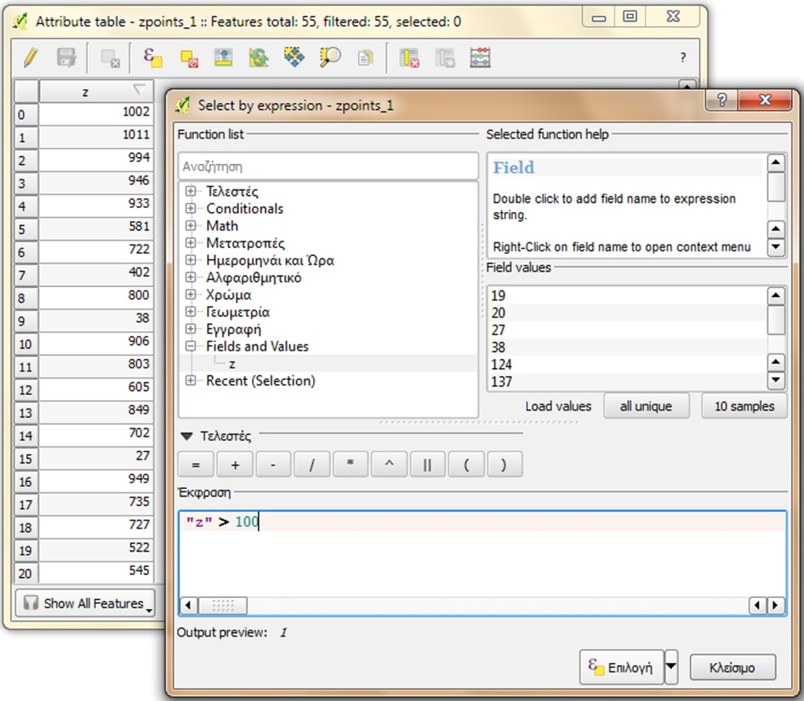This screenshot has height=701, width=804.
Task: Expand the Γεωμετρία function group
Action: (x=190, y=312)
